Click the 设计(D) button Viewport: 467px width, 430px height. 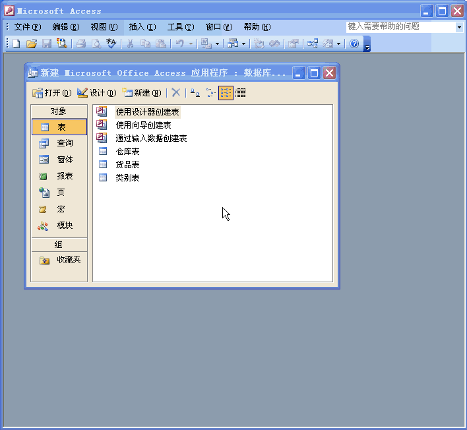pos(97,93)
